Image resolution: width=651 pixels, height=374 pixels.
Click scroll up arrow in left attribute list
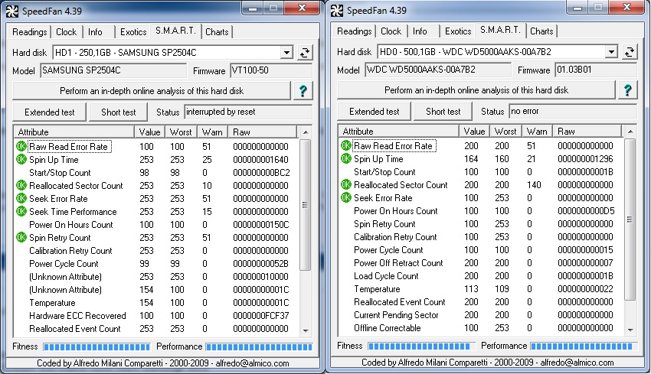[x=306, y=132]
